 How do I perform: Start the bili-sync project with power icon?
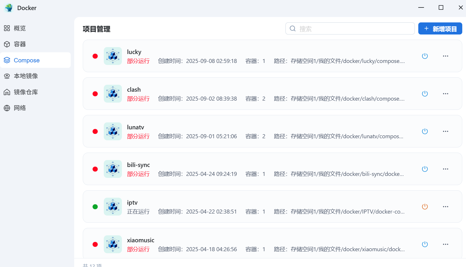(x=425, y=169)
